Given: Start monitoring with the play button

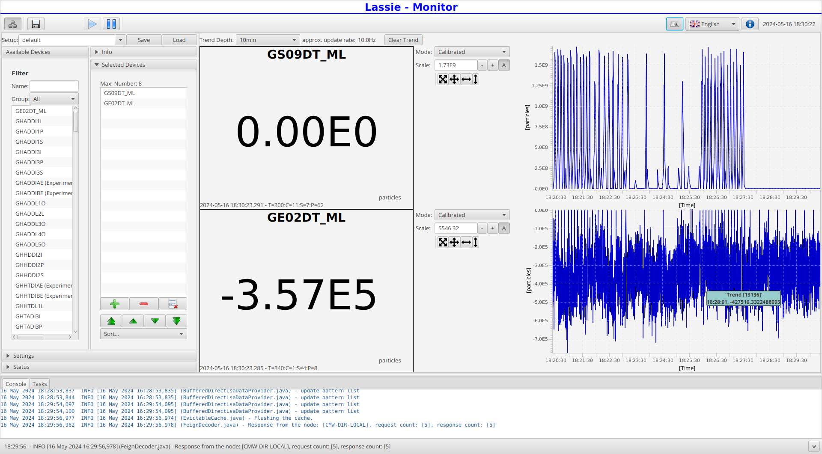Looking at the screenshot, I should coord(92,24).
